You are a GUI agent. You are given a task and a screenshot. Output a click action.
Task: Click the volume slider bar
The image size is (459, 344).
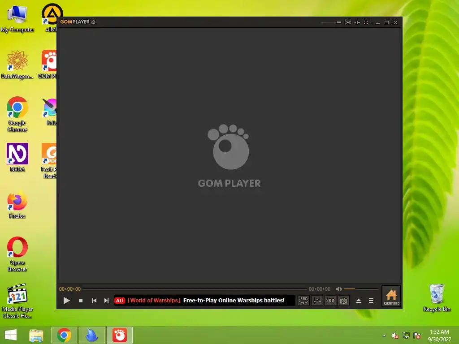click(x=361, y=289)
